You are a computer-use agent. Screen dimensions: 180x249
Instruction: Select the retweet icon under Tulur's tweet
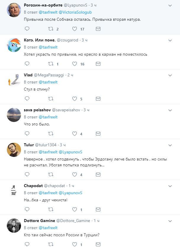(x=50, y=174)
